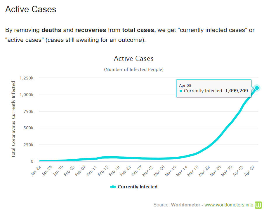Click the Number of Infected People subtitle
The height and width of the screenshot is (214, 271).
[134, 70]
